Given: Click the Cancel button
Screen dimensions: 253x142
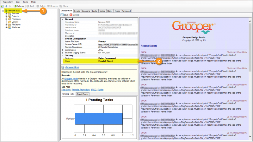Looking at the screenshot, I should click(74, 15).
